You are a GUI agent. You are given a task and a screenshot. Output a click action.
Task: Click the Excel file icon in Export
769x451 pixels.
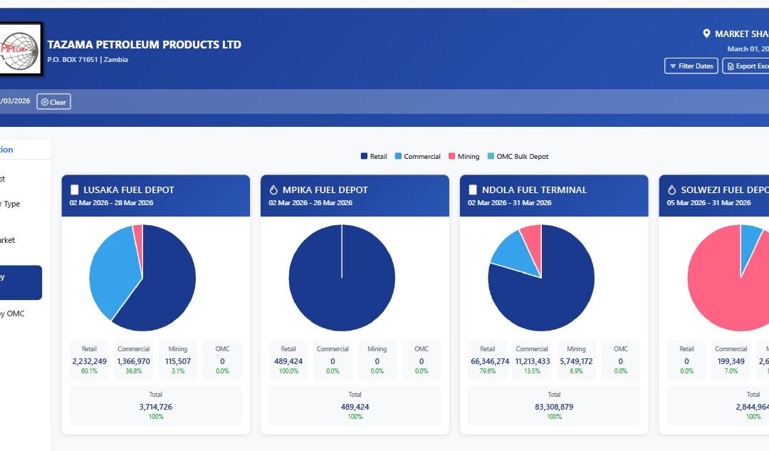point(730,66)
